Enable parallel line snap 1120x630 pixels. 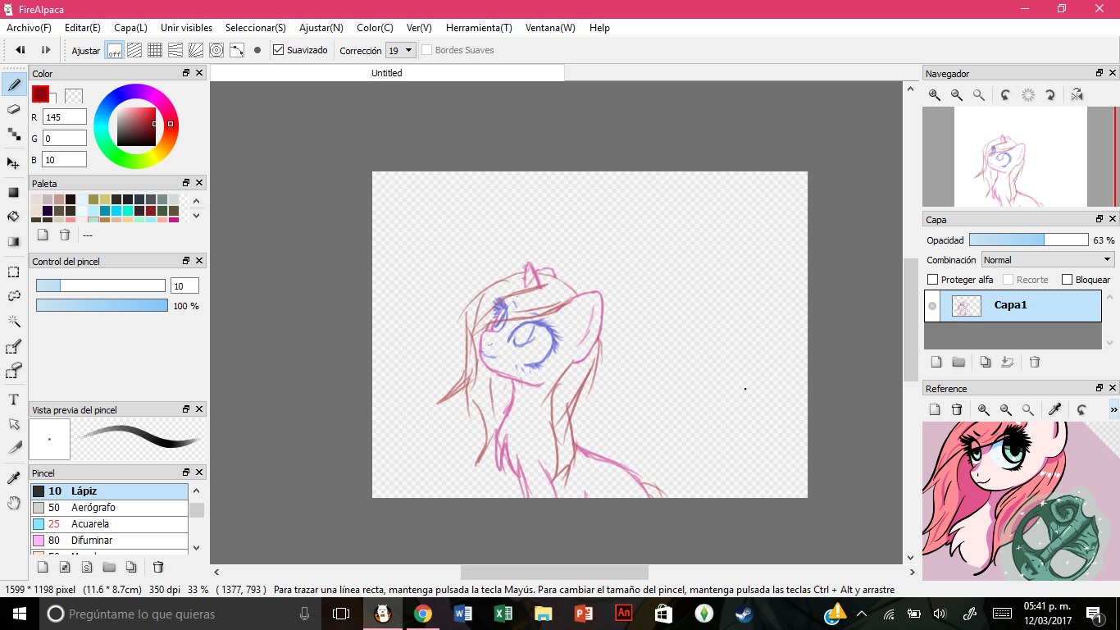pos(134,50)
